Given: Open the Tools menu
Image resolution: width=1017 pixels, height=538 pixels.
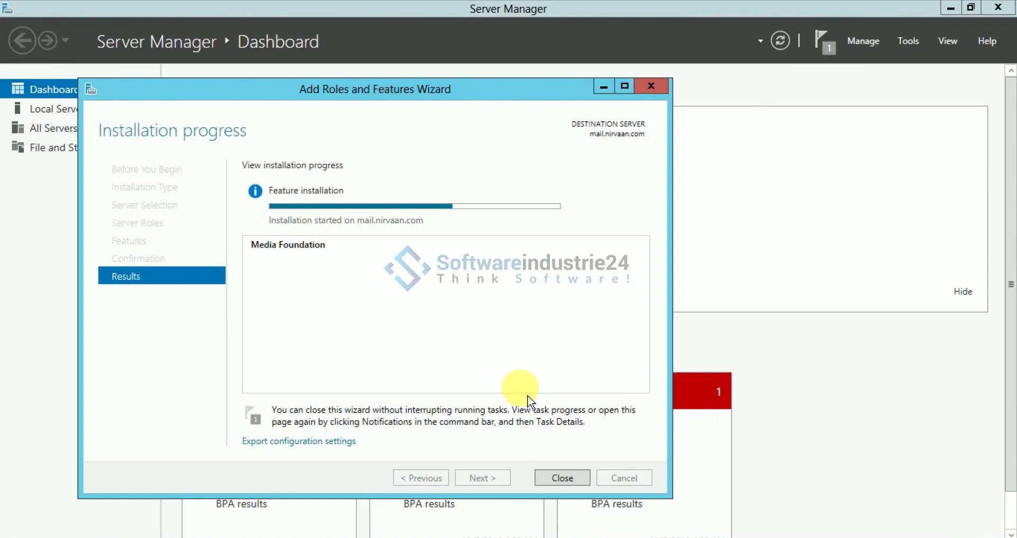Looking at the screenshot, I should [908, 41].
